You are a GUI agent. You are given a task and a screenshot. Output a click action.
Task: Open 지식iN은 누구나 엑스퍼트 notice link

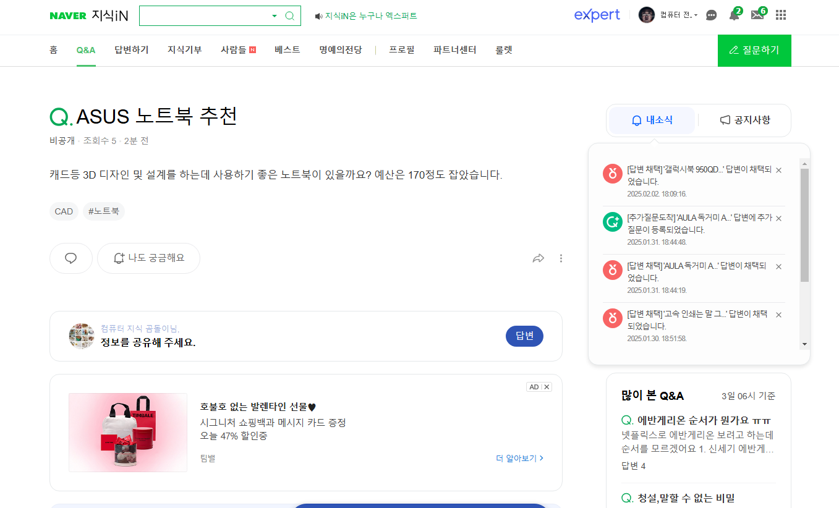(371, 16)
